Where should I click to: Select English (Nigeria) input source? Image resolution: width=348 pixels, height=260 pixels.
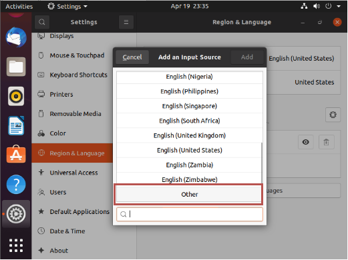click(x=190, y=77)
